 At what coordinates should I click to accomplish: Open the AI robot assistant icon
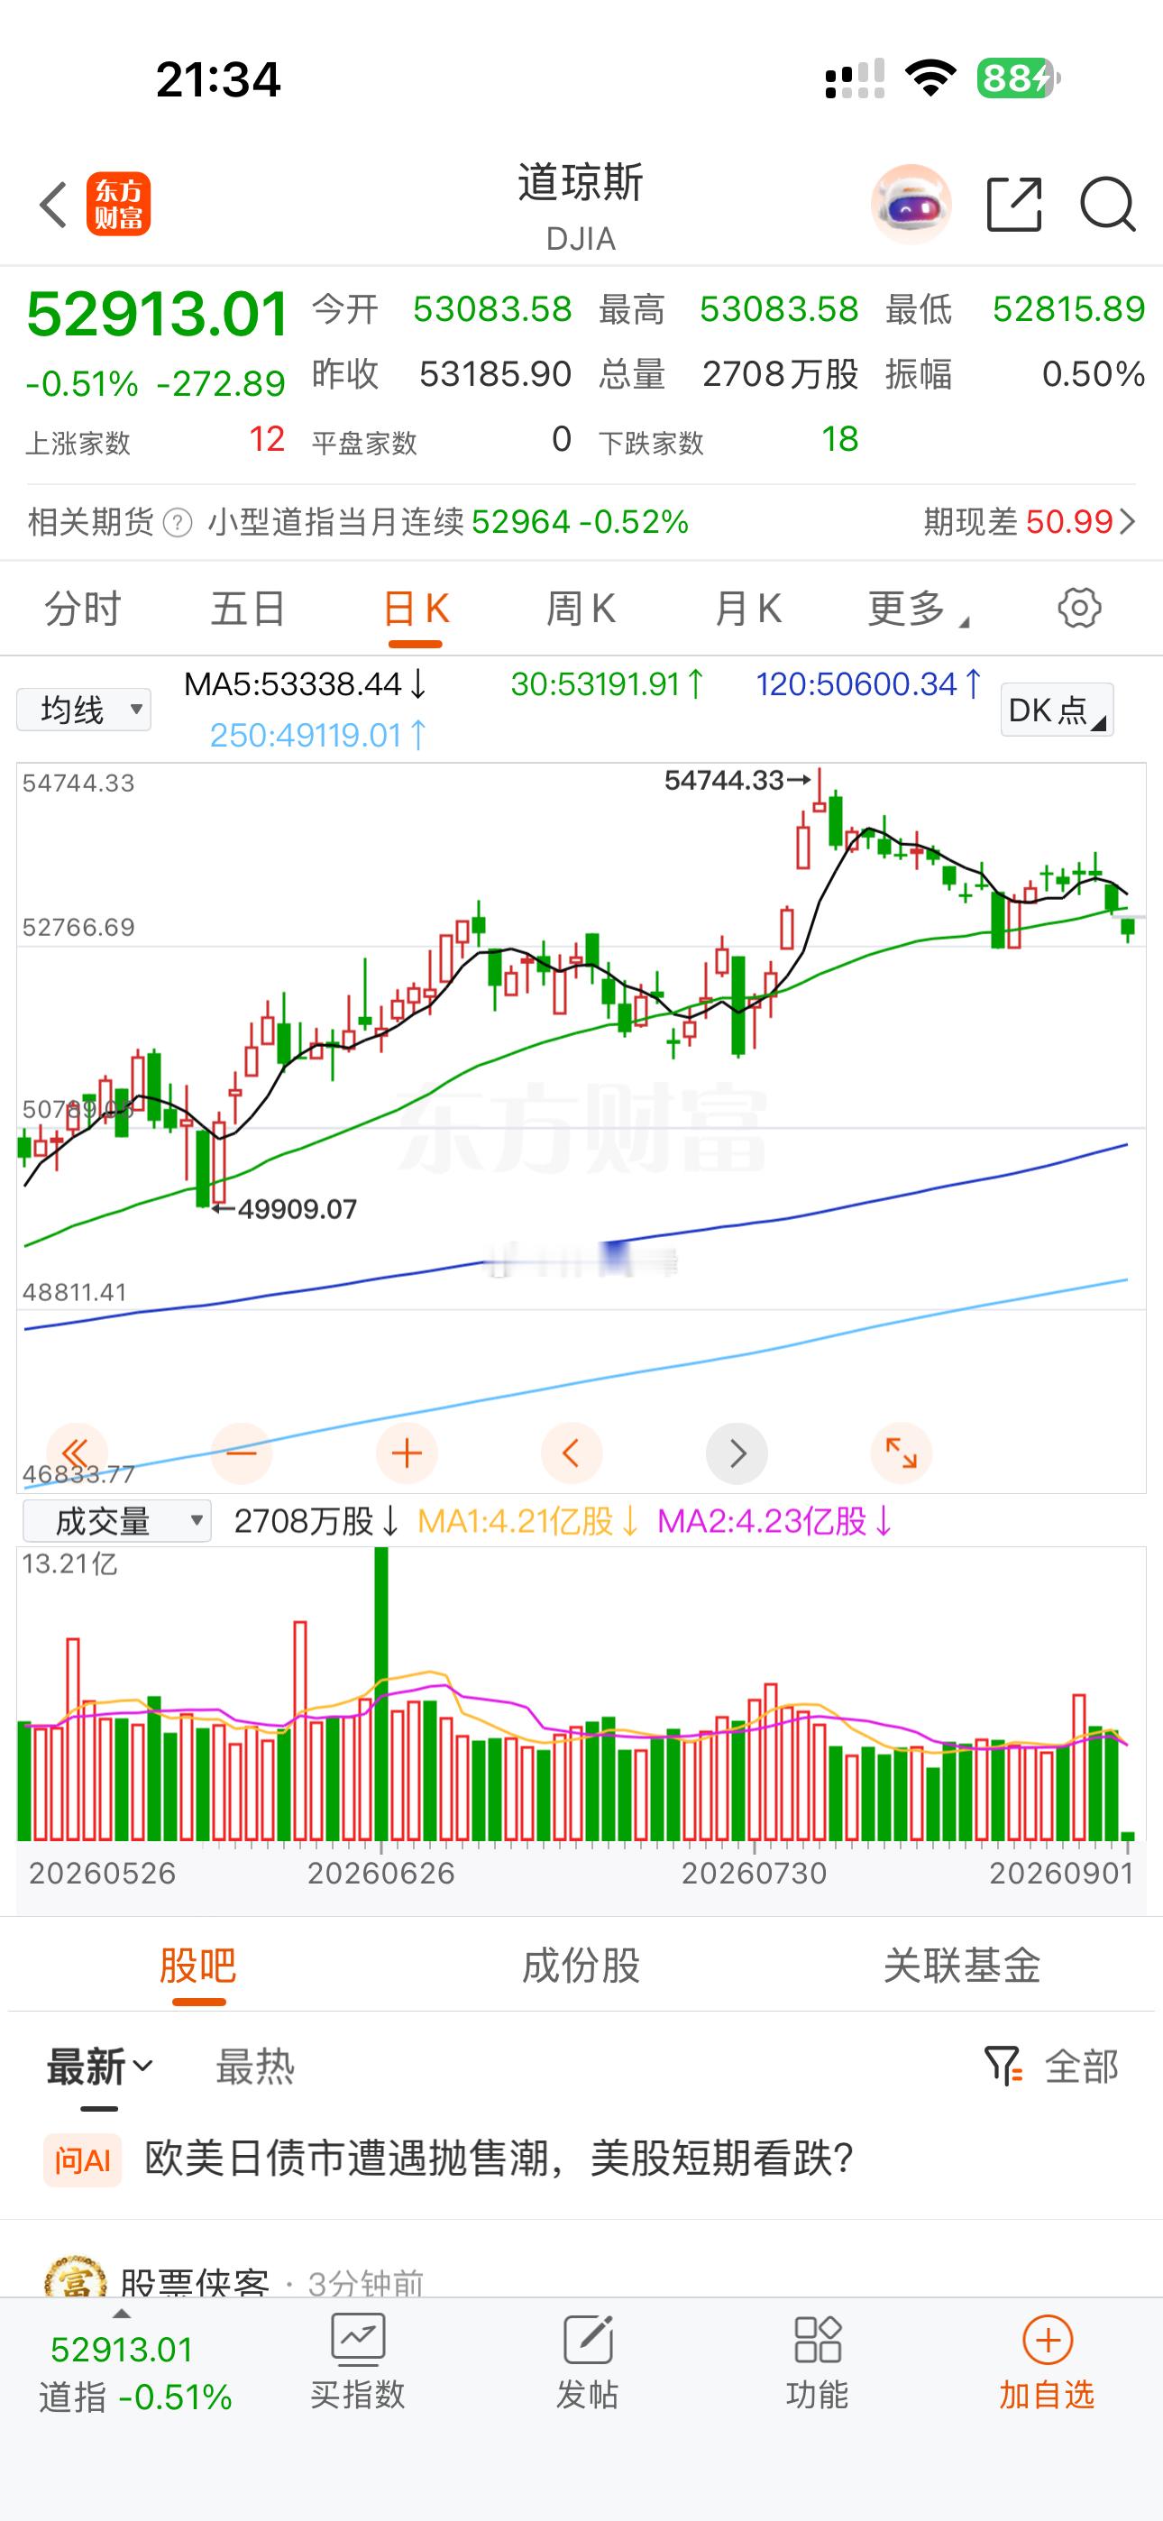pyautogui.click(x=911, y=205)
